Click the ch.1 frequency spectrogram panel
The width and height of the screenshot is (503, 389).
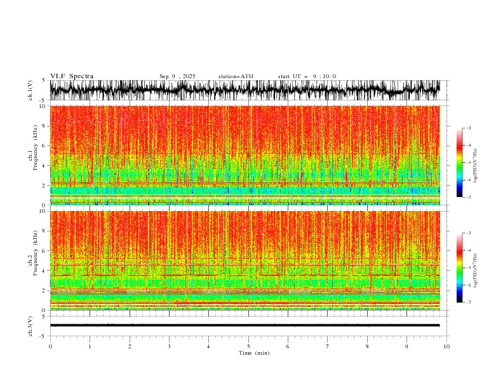point(245,155)
